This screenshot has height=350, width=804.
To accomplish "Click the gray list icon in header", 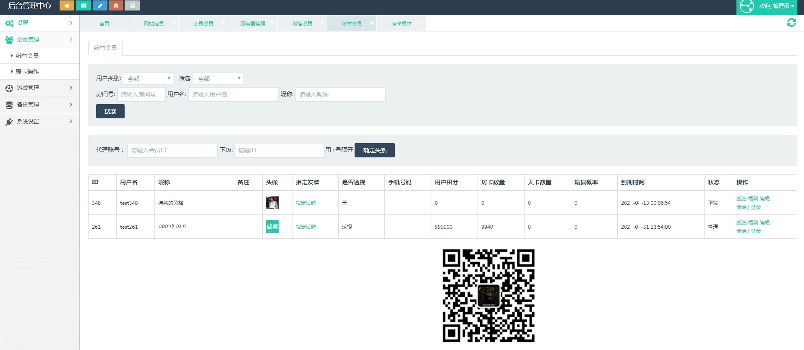I will (132, 5).
